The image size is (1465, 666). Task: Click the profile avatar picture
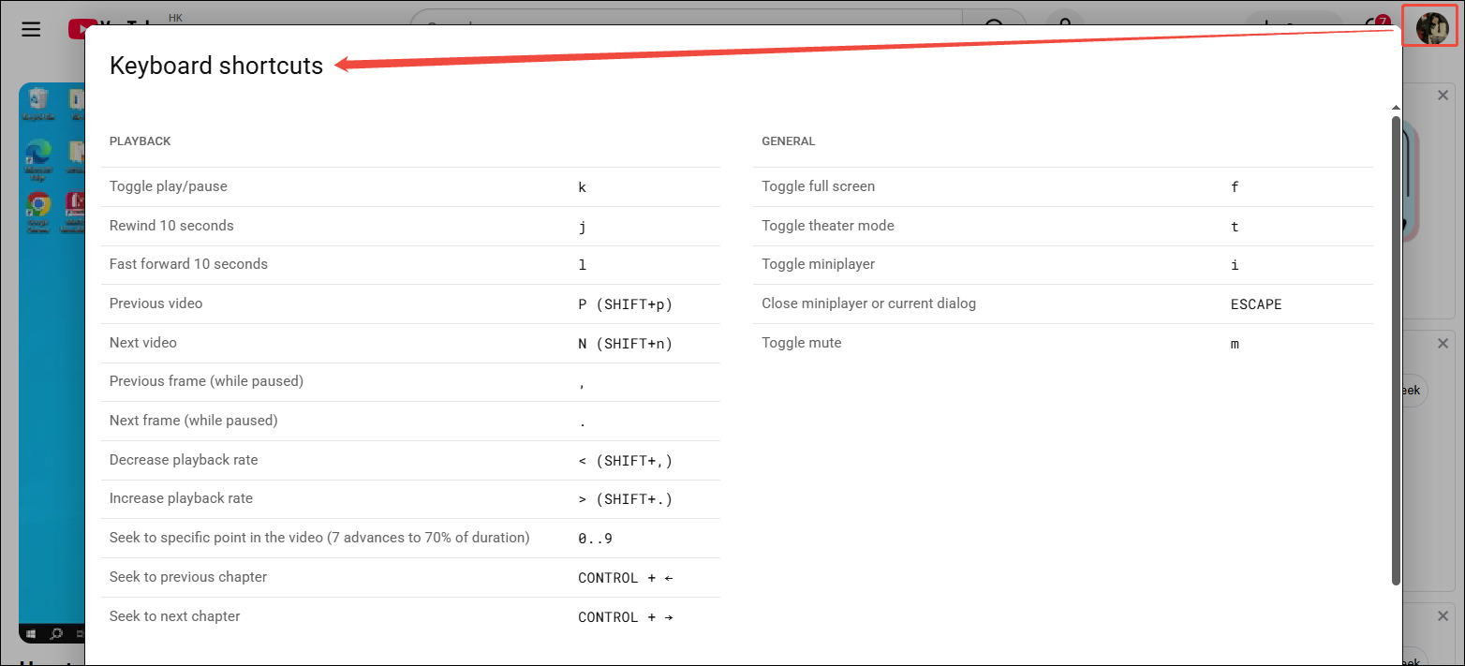(1428, 27)
